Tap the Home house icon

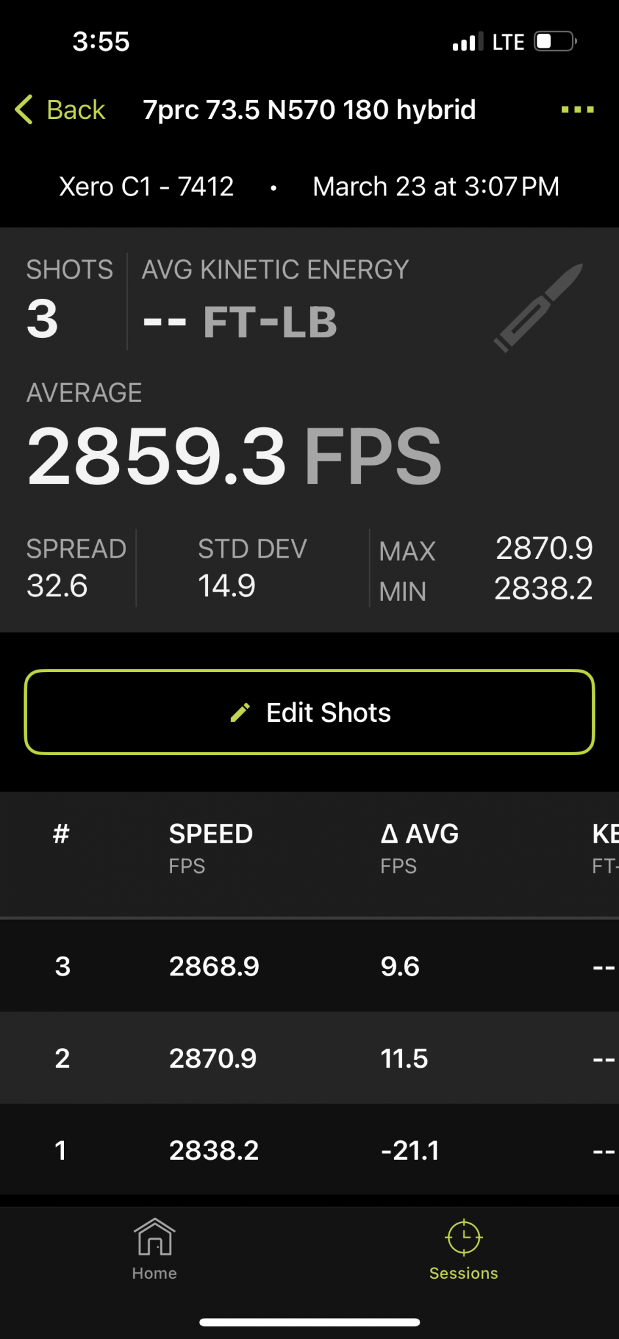154,1237
